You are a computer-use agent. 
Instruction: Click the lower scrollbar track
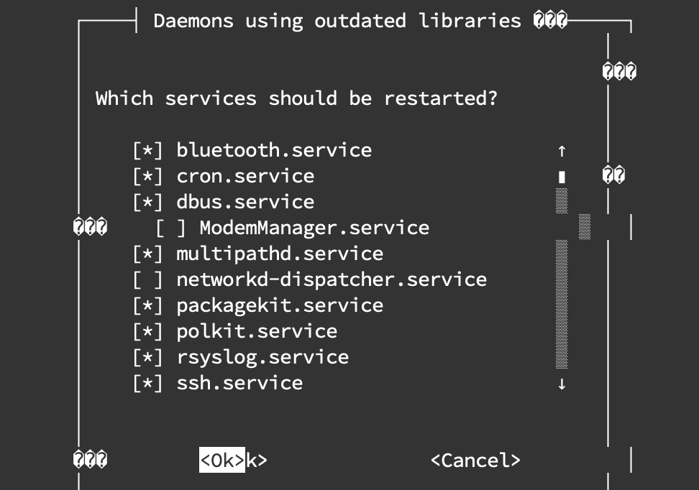pyautogui.click(x=562, y=304)
